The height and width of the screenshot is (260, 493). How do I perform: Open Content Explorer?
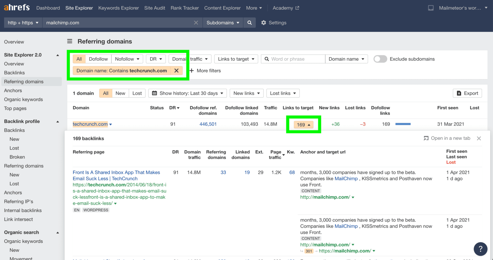pos(222,8)
